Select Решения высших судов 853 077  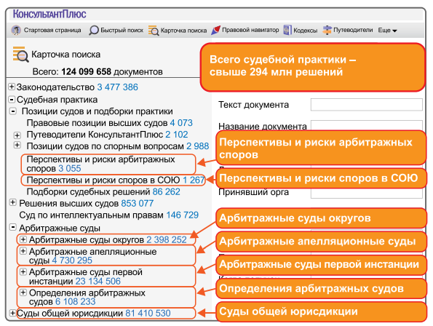86,204
